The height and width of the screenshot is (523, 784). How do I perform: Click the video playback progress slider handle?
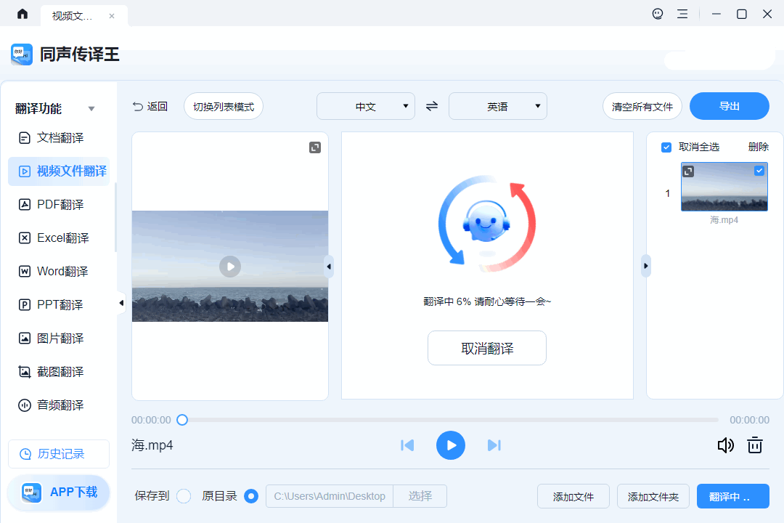[x=182, y=420]
